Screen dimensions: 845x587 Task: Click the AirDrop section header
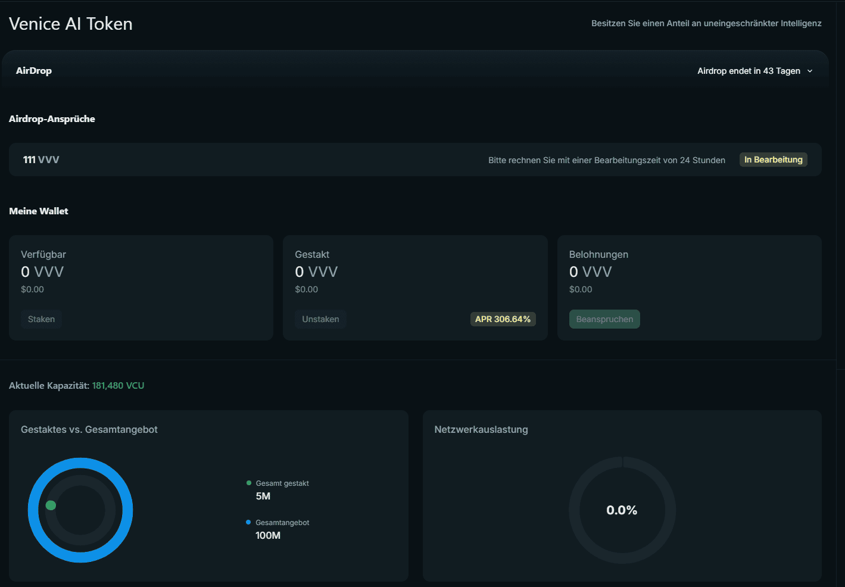[415, 71]
